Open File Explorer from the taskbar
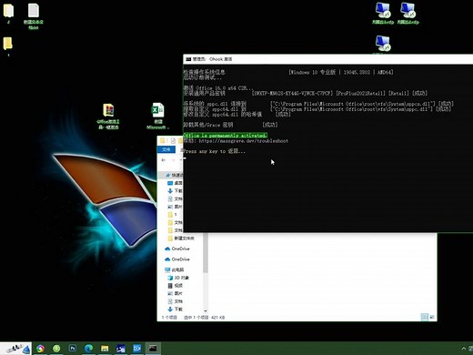The image size is (473, 355). (105, 349)
